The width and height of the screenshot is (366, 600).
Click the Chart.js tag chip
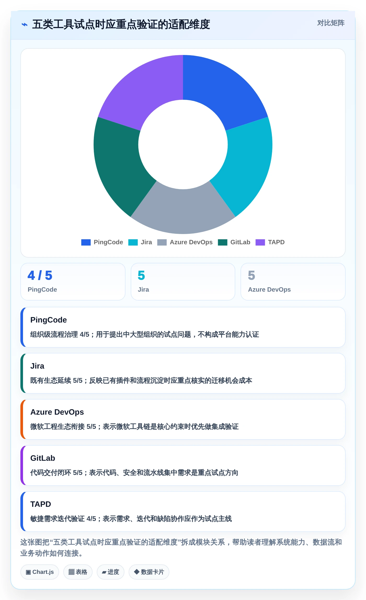[40, 572]
